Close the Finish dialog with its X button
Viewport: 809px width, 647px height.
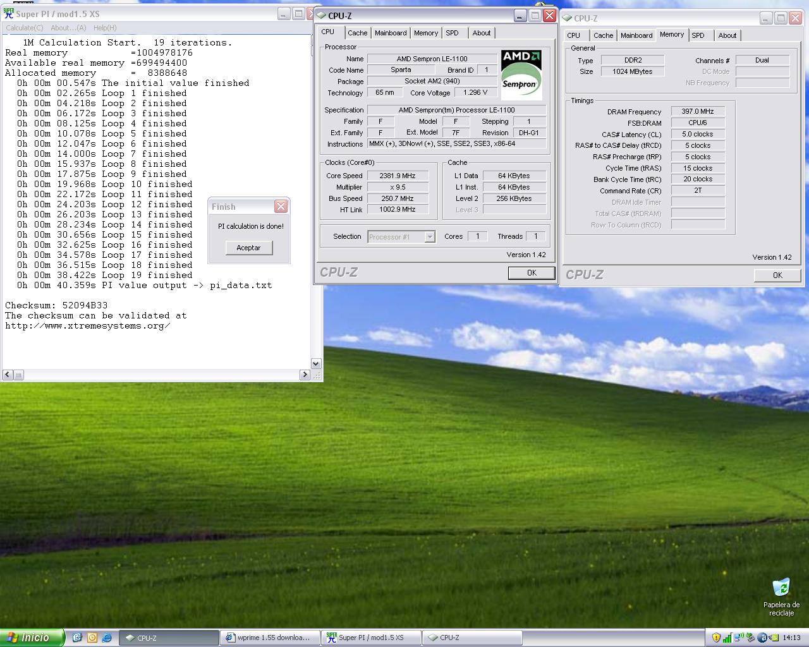(x=281, y=206)
